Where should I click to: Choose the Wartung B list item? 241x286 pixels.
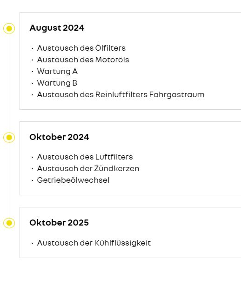(x=57, y=83)
